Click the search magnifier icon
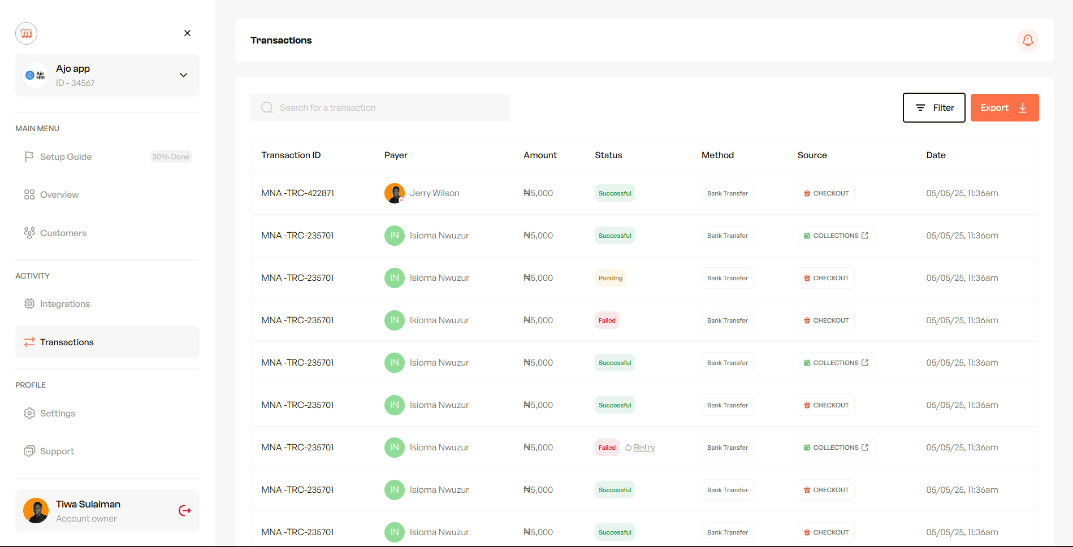Image resolution: width=1073 pixels, height=547 pixels. click(267, 108)
